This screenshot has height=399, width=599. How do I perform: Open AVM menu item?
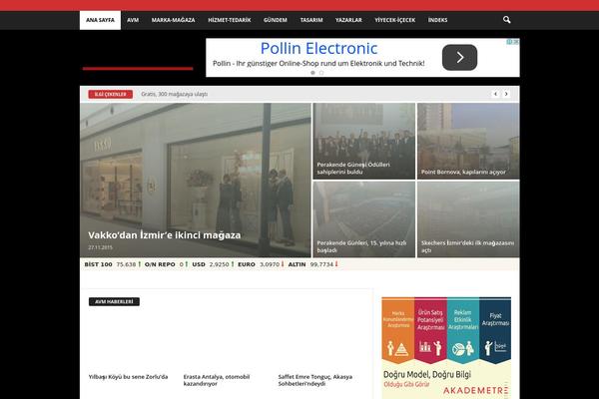coord(133,20)
